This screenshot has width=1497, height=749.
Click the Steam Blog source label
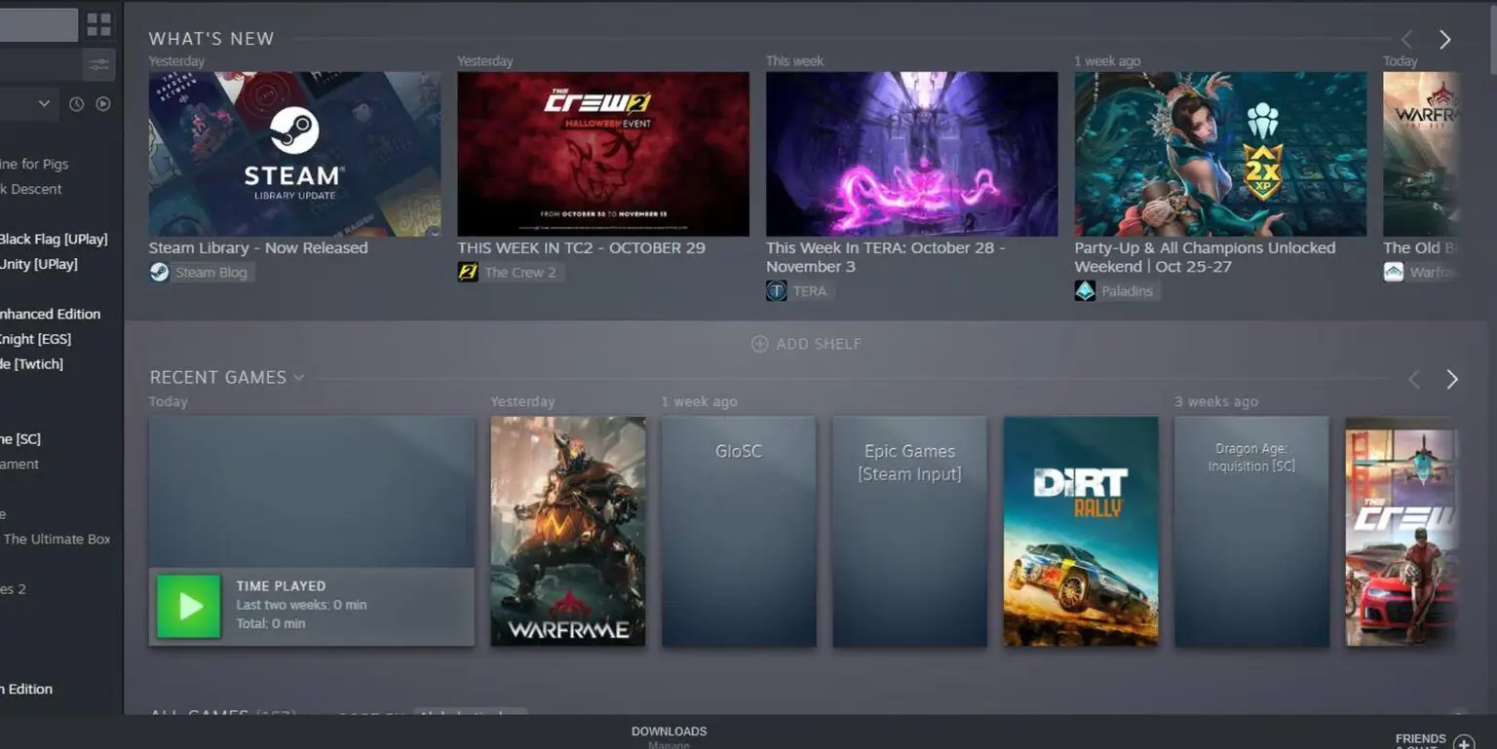pos(211,273)
